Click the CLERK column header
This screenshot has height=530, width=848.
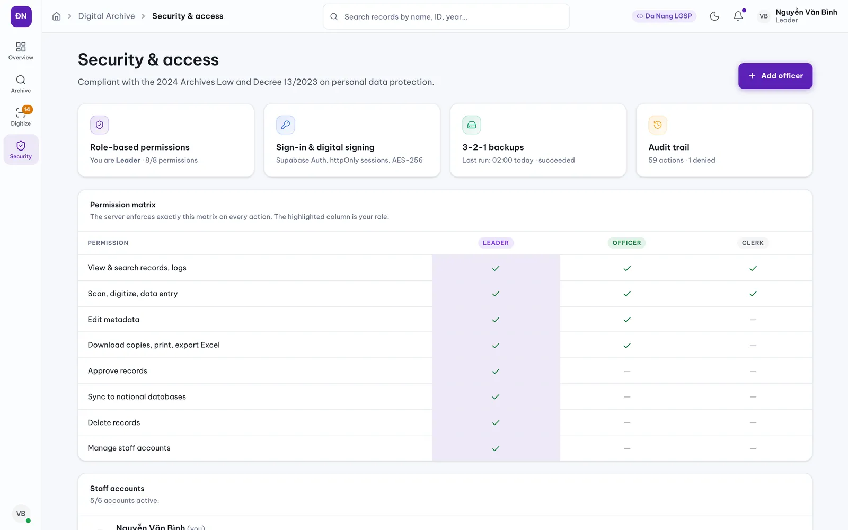(x=753, y=243)
